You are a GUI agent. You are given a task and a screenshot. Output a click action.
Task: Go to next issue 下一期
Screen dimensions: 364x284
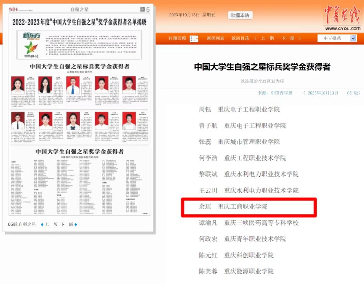tap(288, 38)
